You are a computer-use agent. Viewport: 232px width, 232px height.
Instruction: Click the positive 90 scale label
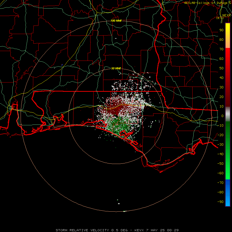221,30
